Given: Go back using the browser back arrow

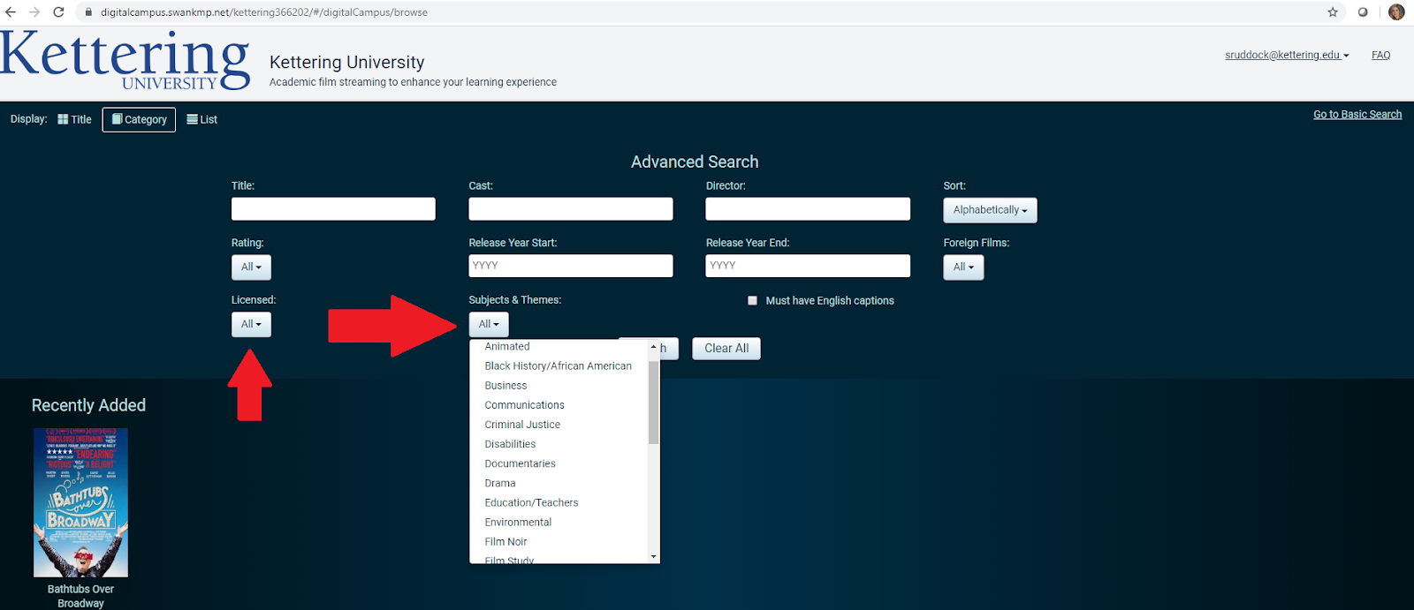Looking at the screenshot, I should pyautogui.click(x=11, y=12).
